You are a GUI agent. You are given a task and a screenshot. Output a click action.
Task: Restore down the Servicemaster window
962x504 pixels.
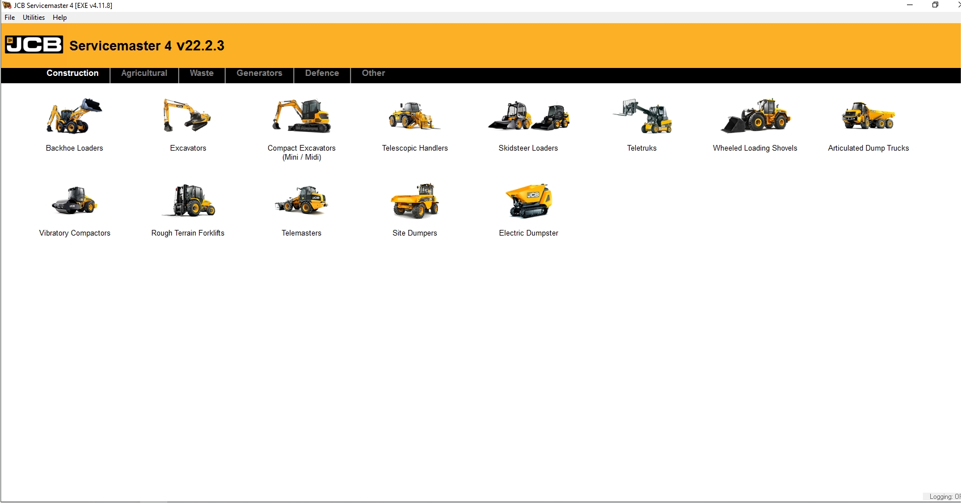click(935, 5)
